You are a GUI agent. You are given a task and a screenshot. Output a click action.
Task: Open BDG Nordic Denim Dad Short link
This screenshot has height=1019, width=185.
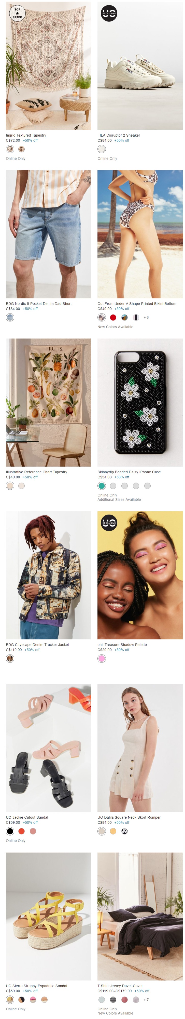39,304
